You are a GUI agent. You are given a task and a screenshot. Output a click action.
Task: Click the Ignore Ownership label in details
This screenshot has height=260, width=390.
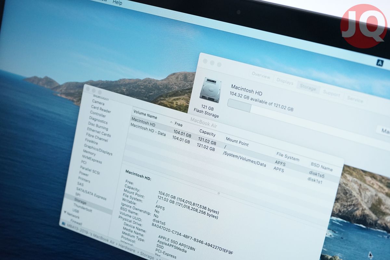(x=136, y=209)
